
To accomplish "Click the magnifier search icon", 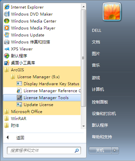I will point(77,151).
